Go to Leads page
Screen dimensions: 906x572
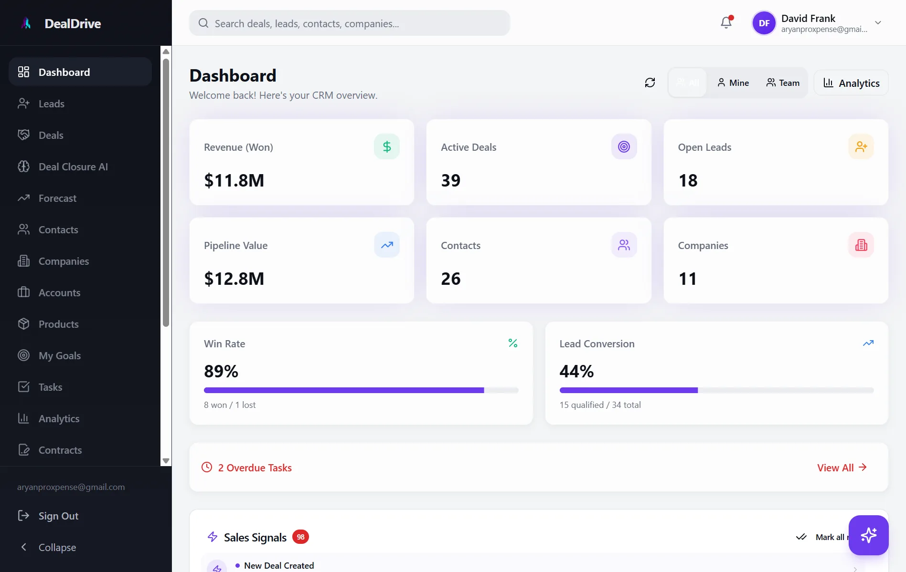pos(80,103)
